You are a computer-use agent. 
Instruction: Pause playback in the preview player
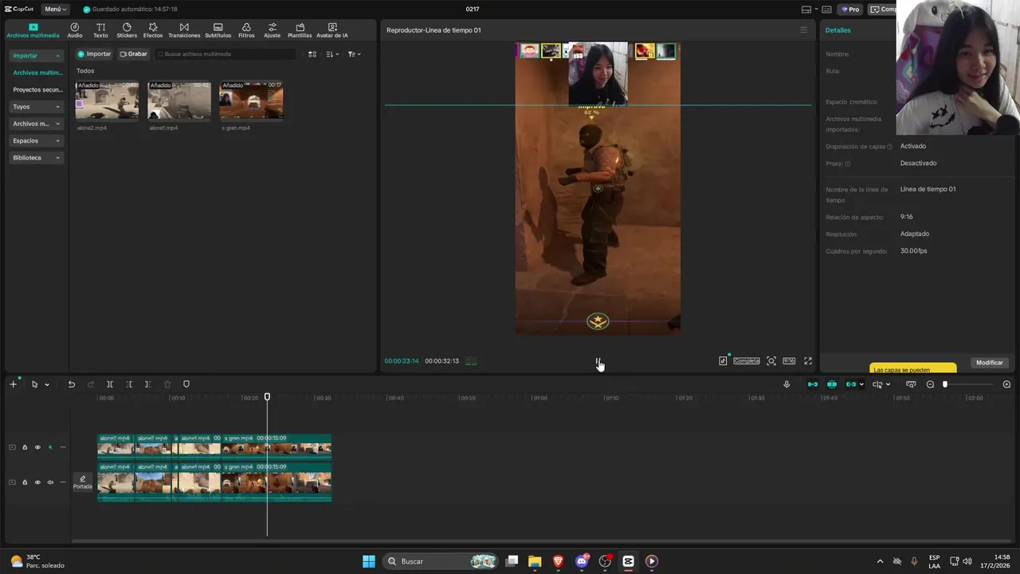click(598, 361)
